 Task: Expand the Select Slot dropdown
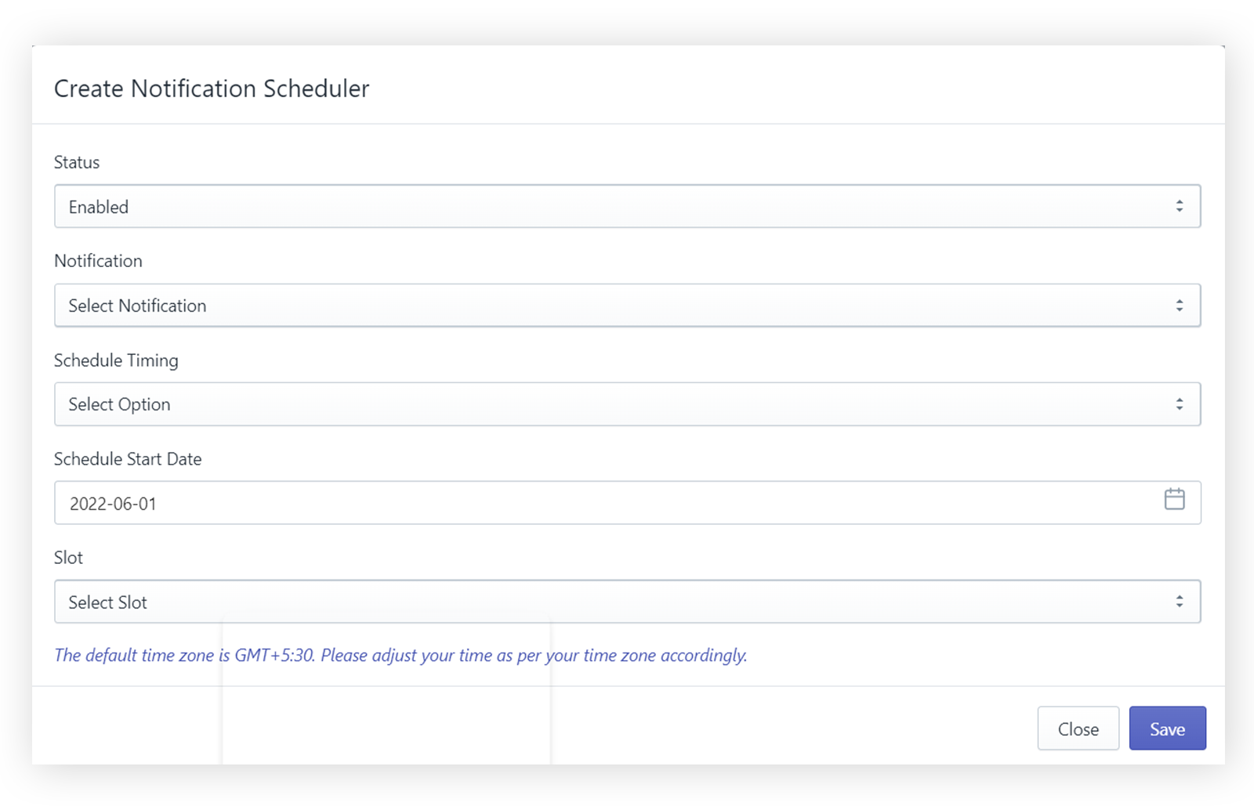click(x=611, y=602)
